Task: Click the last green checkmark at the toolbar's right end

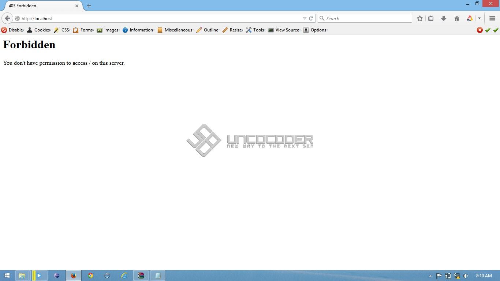Action: pyautogui.click(x=496, y=30)
